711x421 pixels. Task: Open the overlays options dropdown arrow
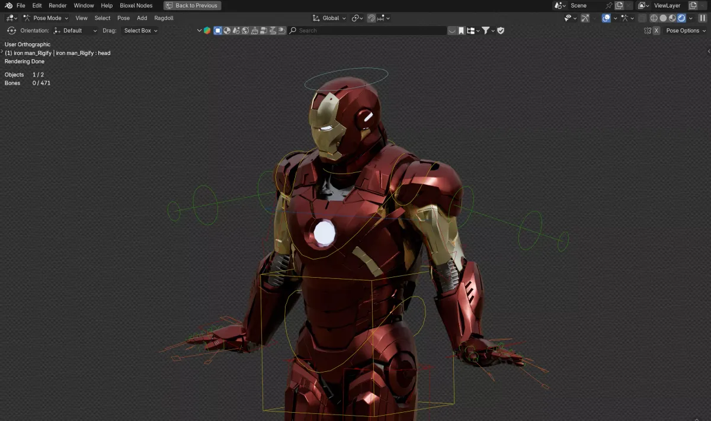pos(615,18)
